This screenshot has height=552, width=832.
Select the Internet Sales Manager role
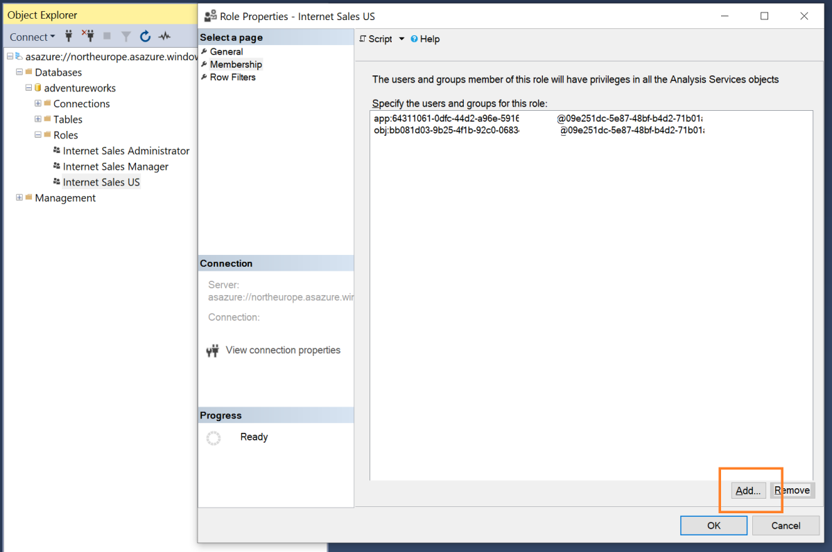[115, 166]
